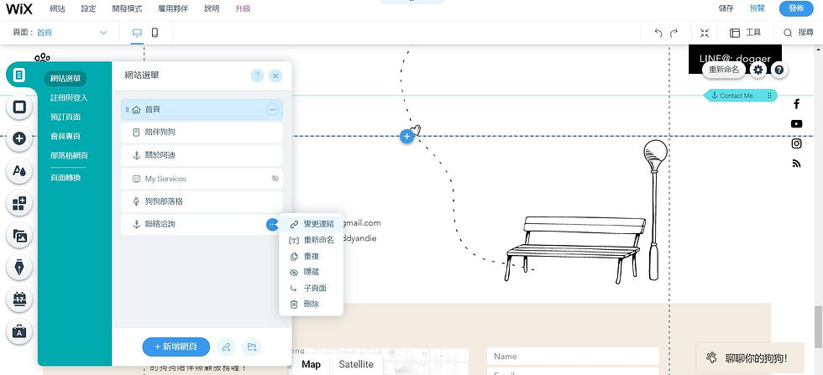Click the anchor help question icon

[779, 70]
